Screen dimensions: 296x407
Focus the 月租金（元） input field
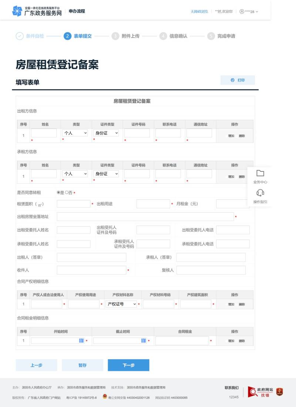[233, 204]
